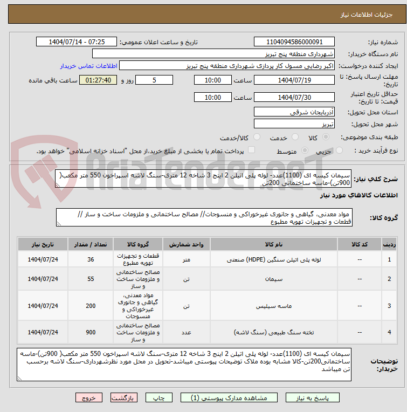Click the remaining days field showing 5

point(154,80)
